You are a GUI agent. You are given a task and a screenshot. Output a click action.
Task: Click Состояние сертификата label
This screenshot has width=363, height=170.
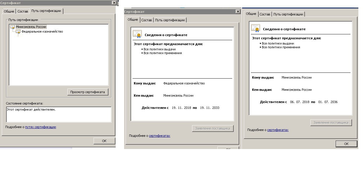click(x=24, y=103)
